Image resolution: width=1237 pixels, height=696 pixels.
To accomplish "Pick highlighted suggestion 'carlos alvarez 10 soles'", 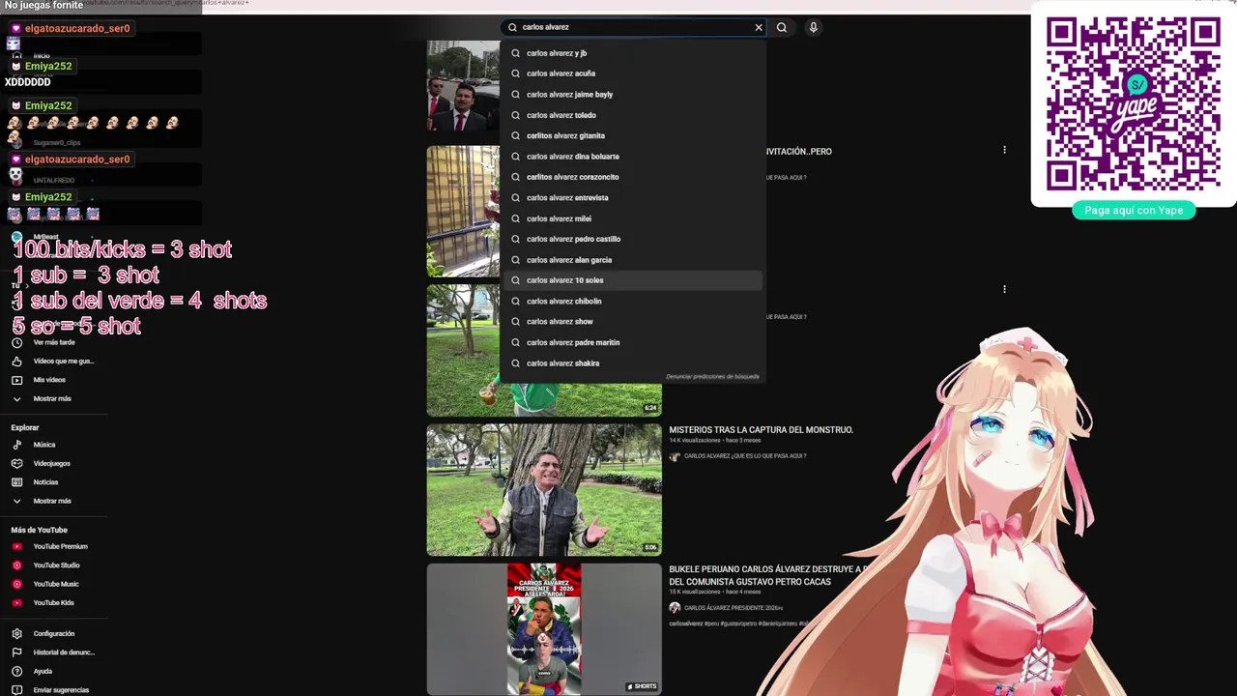I will 633,280.
